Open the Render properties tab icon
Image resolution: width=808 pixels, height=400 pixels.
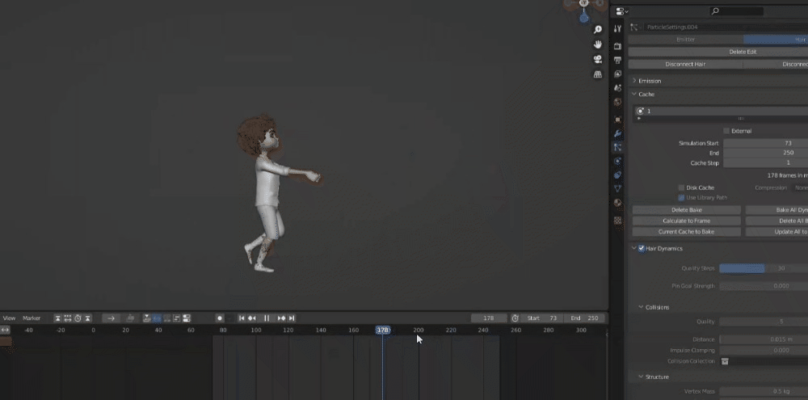click(617, 46)
